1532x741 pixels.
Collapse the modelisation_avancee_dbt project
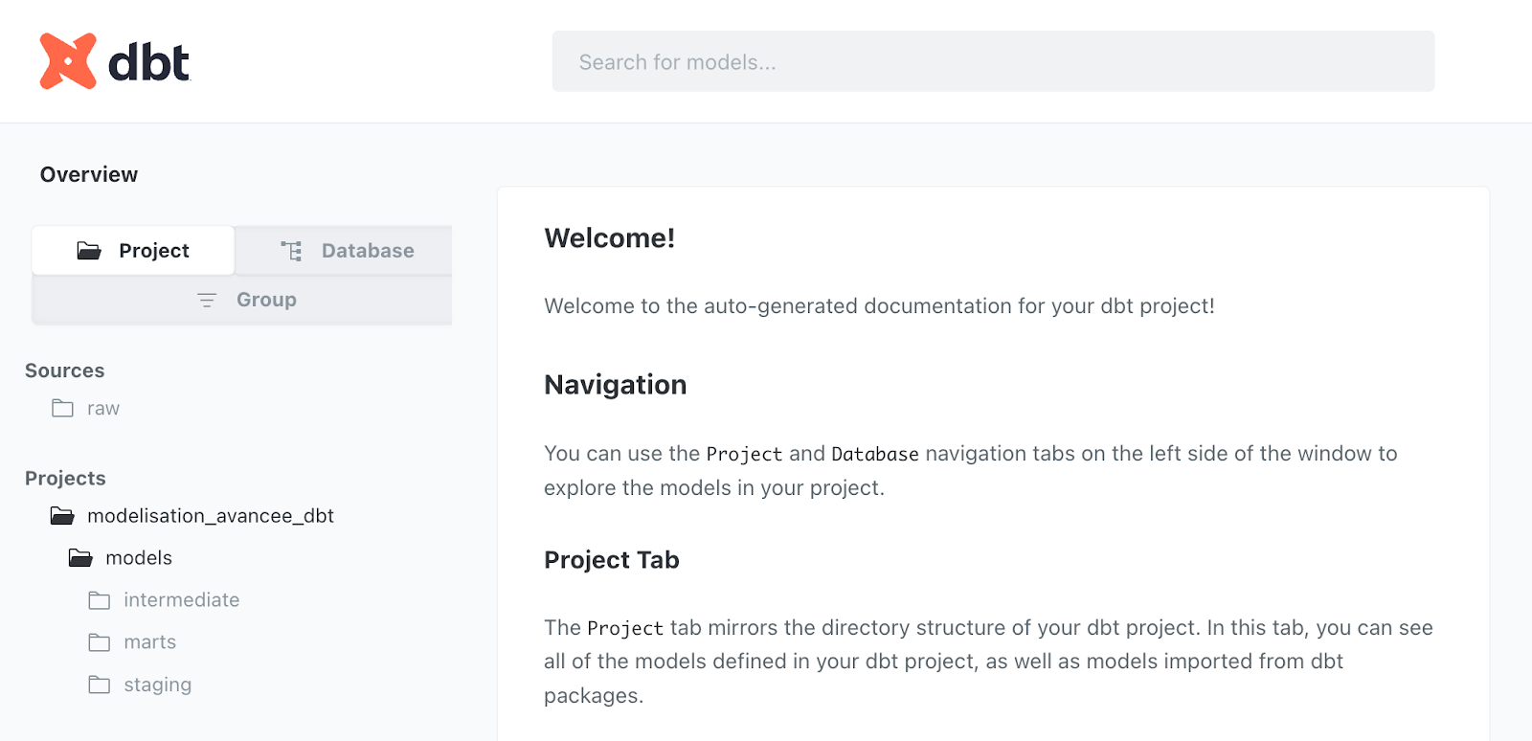[x=211, y=516]
